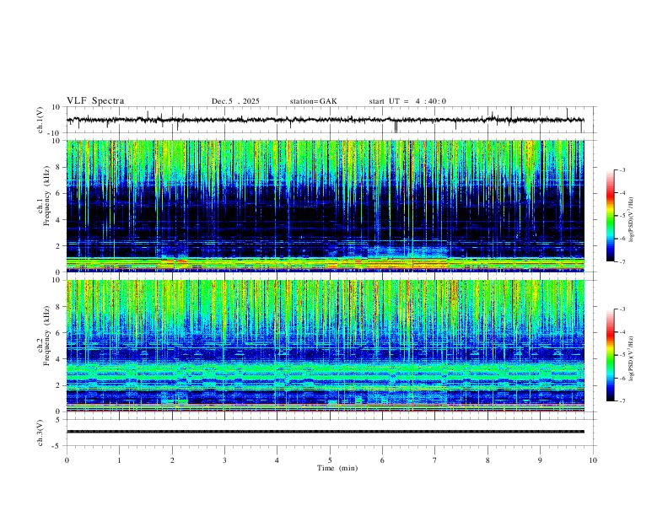
Task: Click inside the ch.2 spectrogram plot
Action: (x=326, y=346)
